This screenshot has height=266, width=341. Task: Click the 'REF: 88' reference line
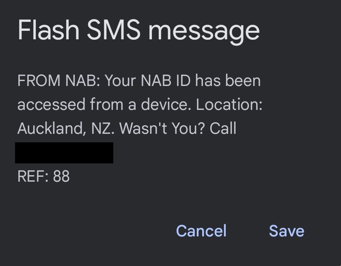point(43,176)
